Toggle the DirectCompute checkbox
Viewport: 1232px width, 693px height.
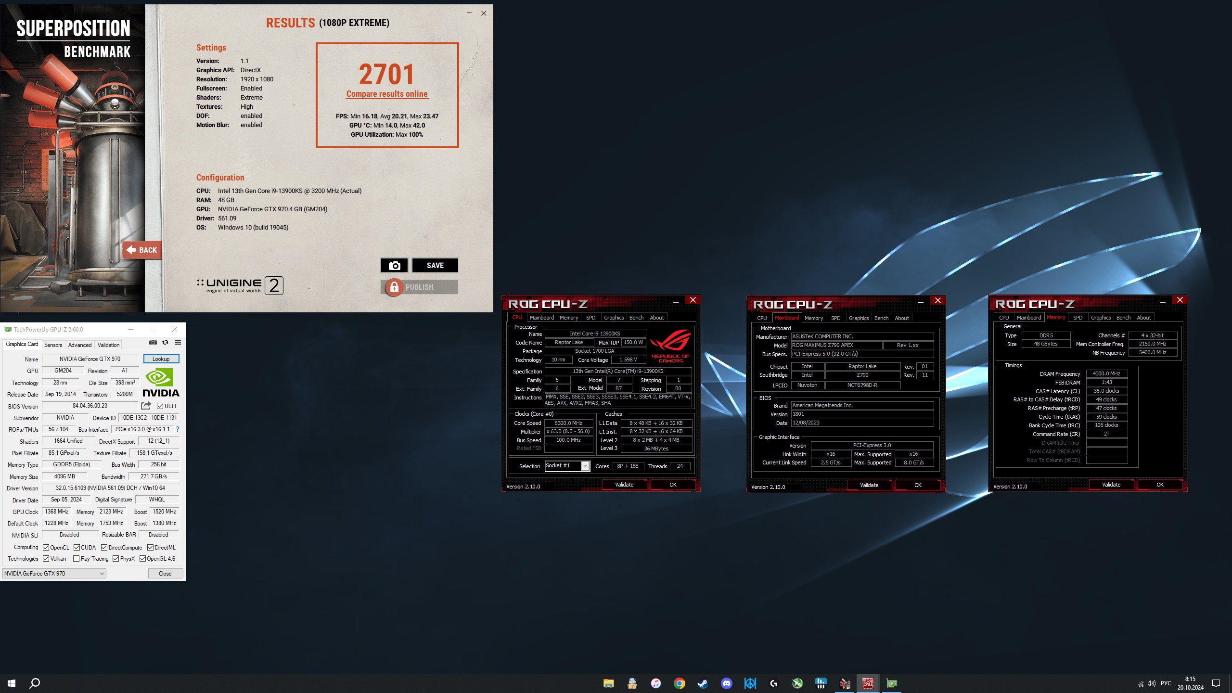(x=104, y=547)
